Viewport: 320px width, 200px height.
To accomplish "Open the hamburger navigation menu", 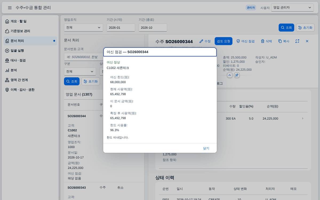I will coord(10,8).
